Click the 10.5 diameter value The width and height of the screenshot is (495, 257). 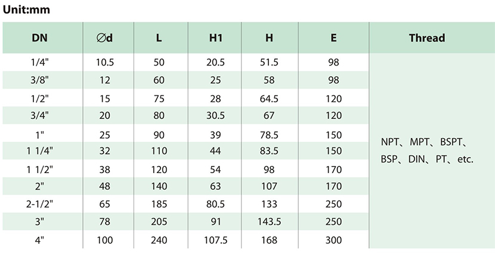105,62
